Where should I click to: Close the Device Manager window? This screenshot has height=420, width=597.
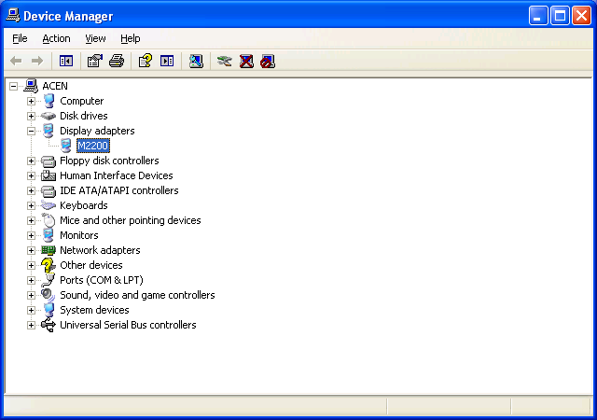581,16
